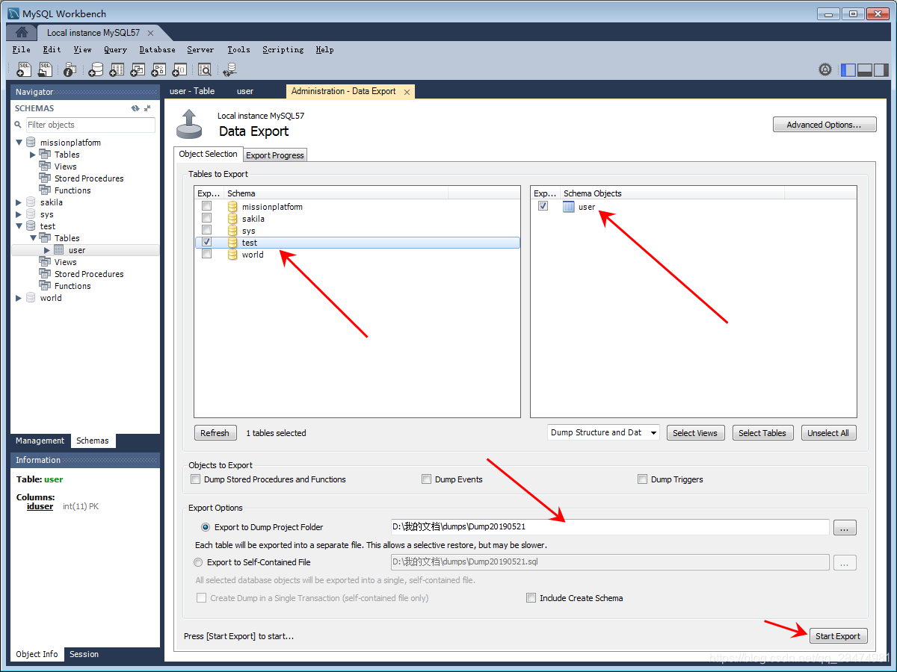897x672 pixels.
Task: Open the object inspector toolbar icon
Action: pos(70,69)
